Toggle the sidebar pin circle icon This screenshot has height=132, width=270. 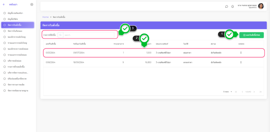click(x=32, y=4)
